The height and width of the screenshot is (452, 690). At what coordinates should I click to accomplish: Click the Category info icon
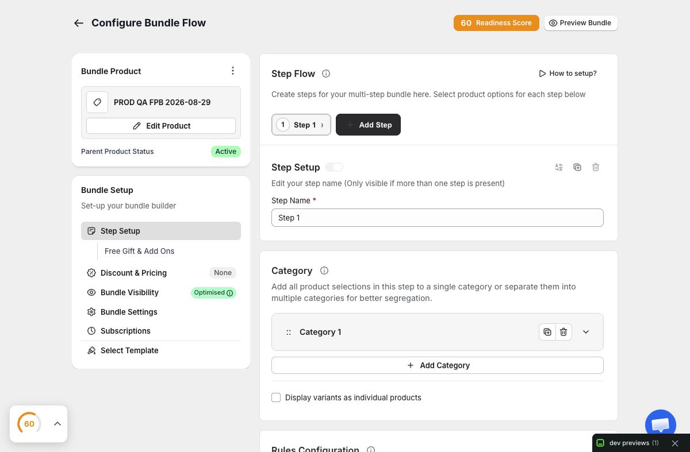tap(324, 271)
